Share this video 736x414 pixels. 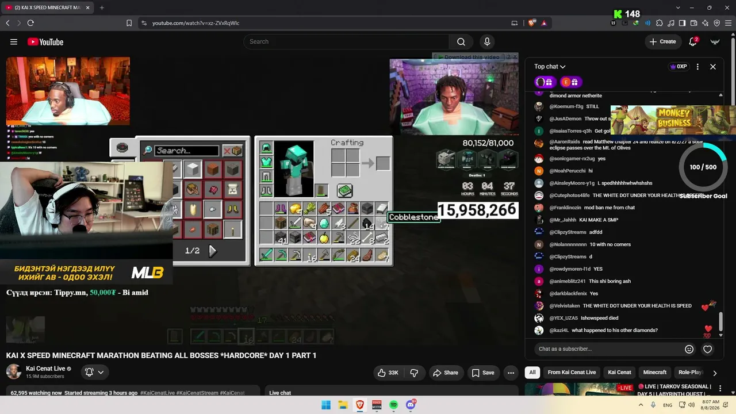pyautogui.click(x=446, y=373)
